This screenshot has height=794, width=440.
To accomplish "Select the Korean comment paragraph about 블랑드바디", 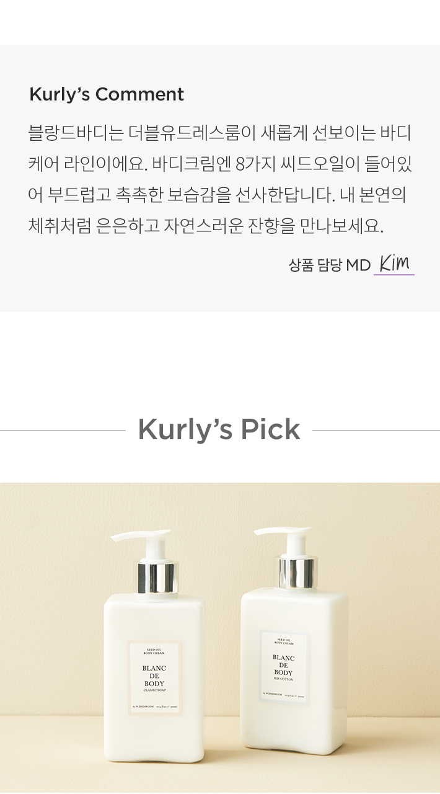I will [x=220, y=179].
